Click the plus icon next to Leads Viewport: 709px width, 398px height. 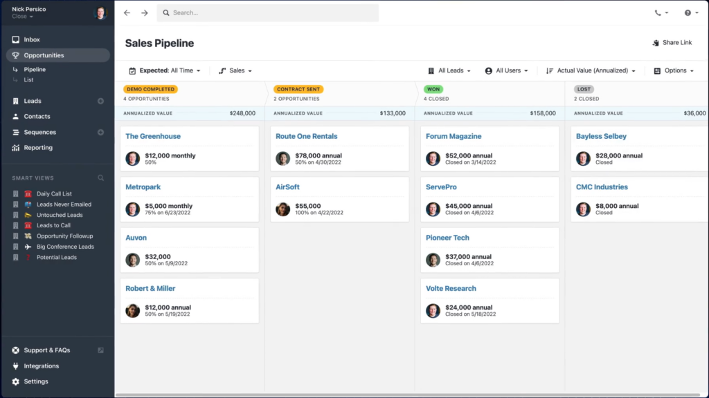pos(100,101)
